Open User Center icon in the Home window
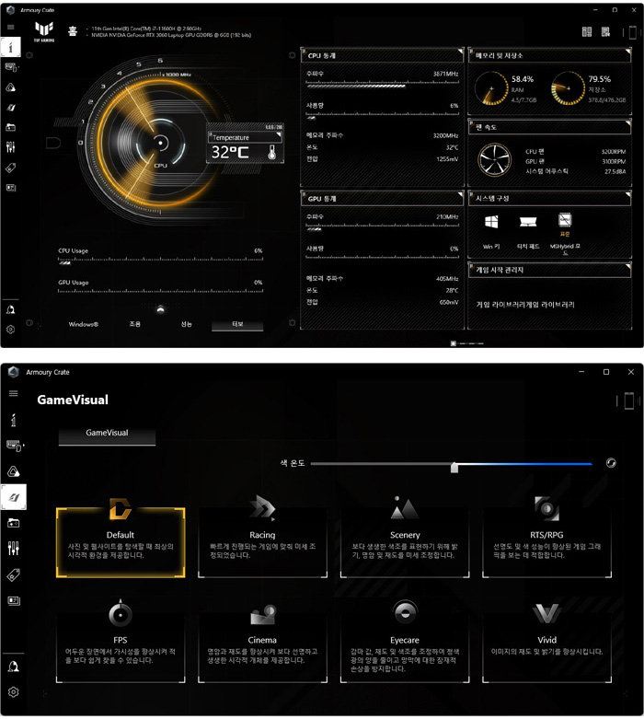This screenshot has width=644, height=719. pos(10,309)
